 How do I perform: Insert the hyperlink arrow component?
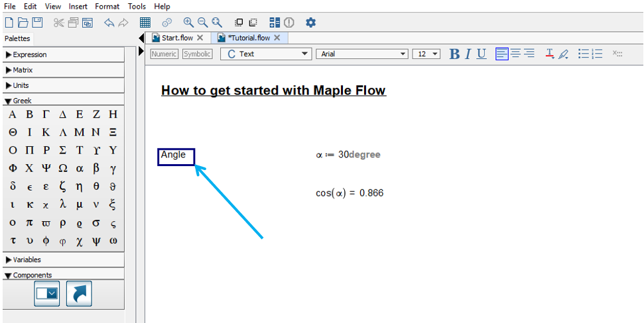(79, 293)
